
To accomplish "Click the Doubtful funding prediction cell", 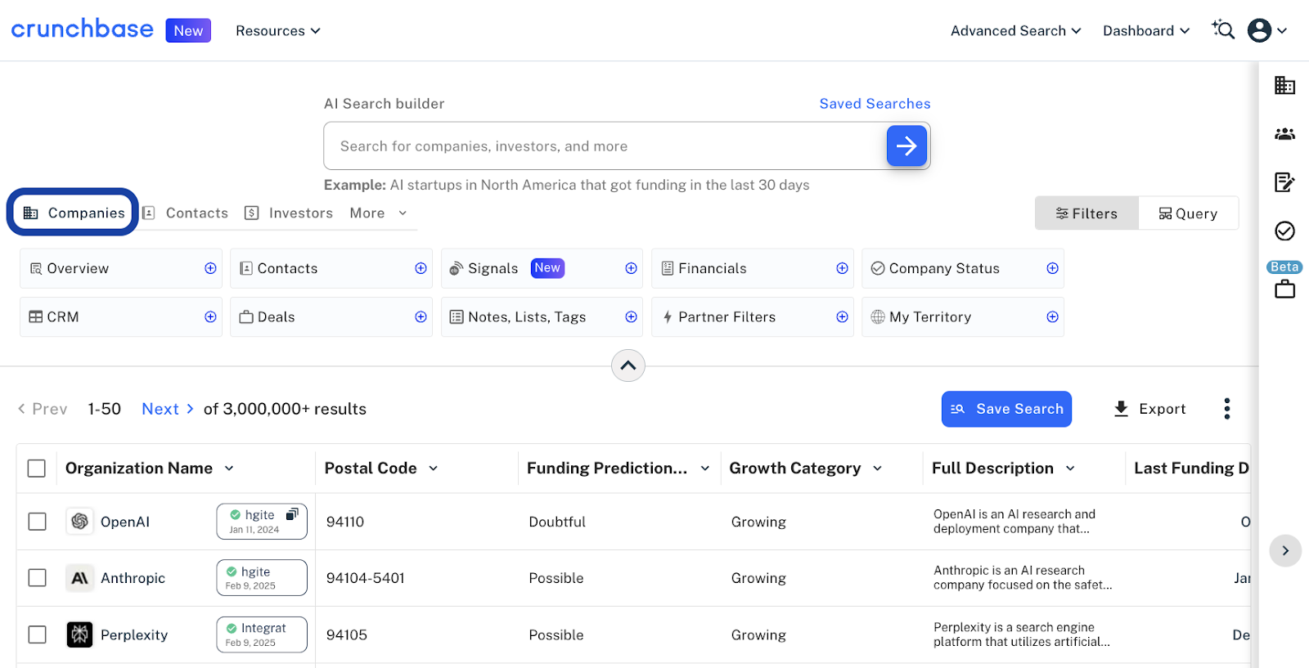I will tap(557, 522).
